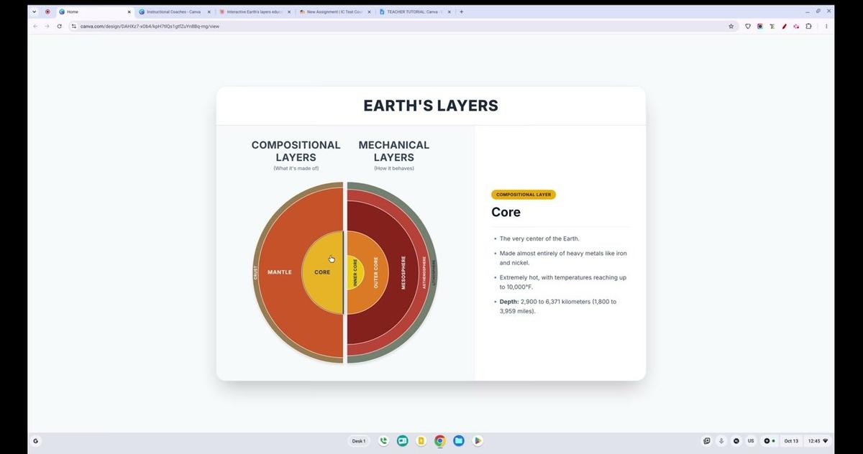Close the TEACHER TUTORIAL tab
The height and width of the screenshot is (454, 863).
pos(449,11)
